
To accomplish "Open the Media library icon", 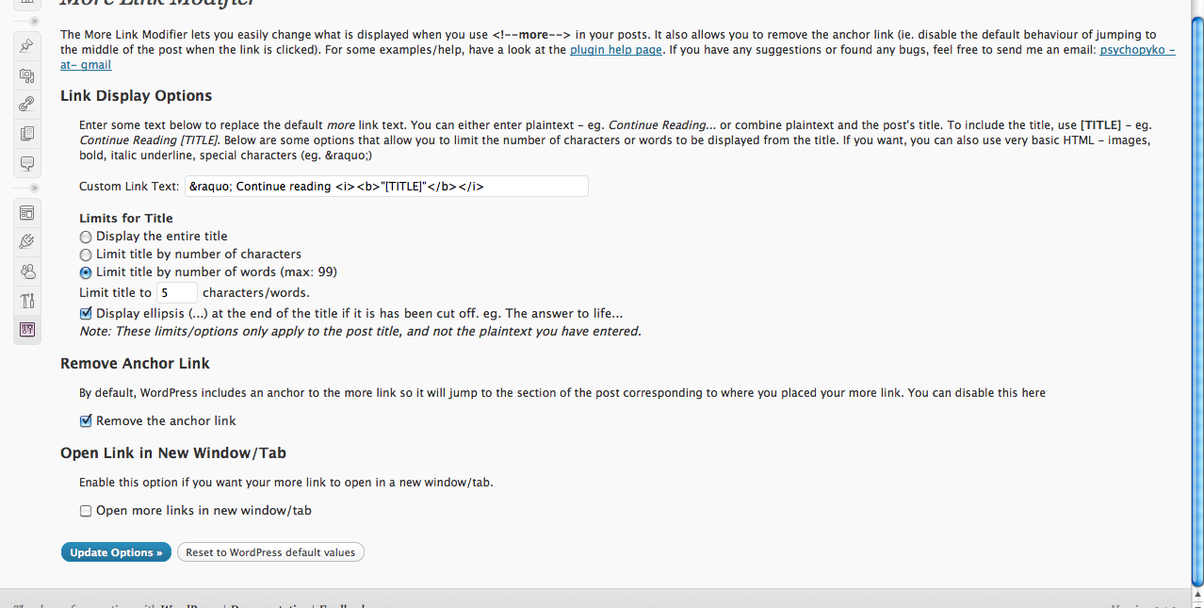I will tap(27, 74).
